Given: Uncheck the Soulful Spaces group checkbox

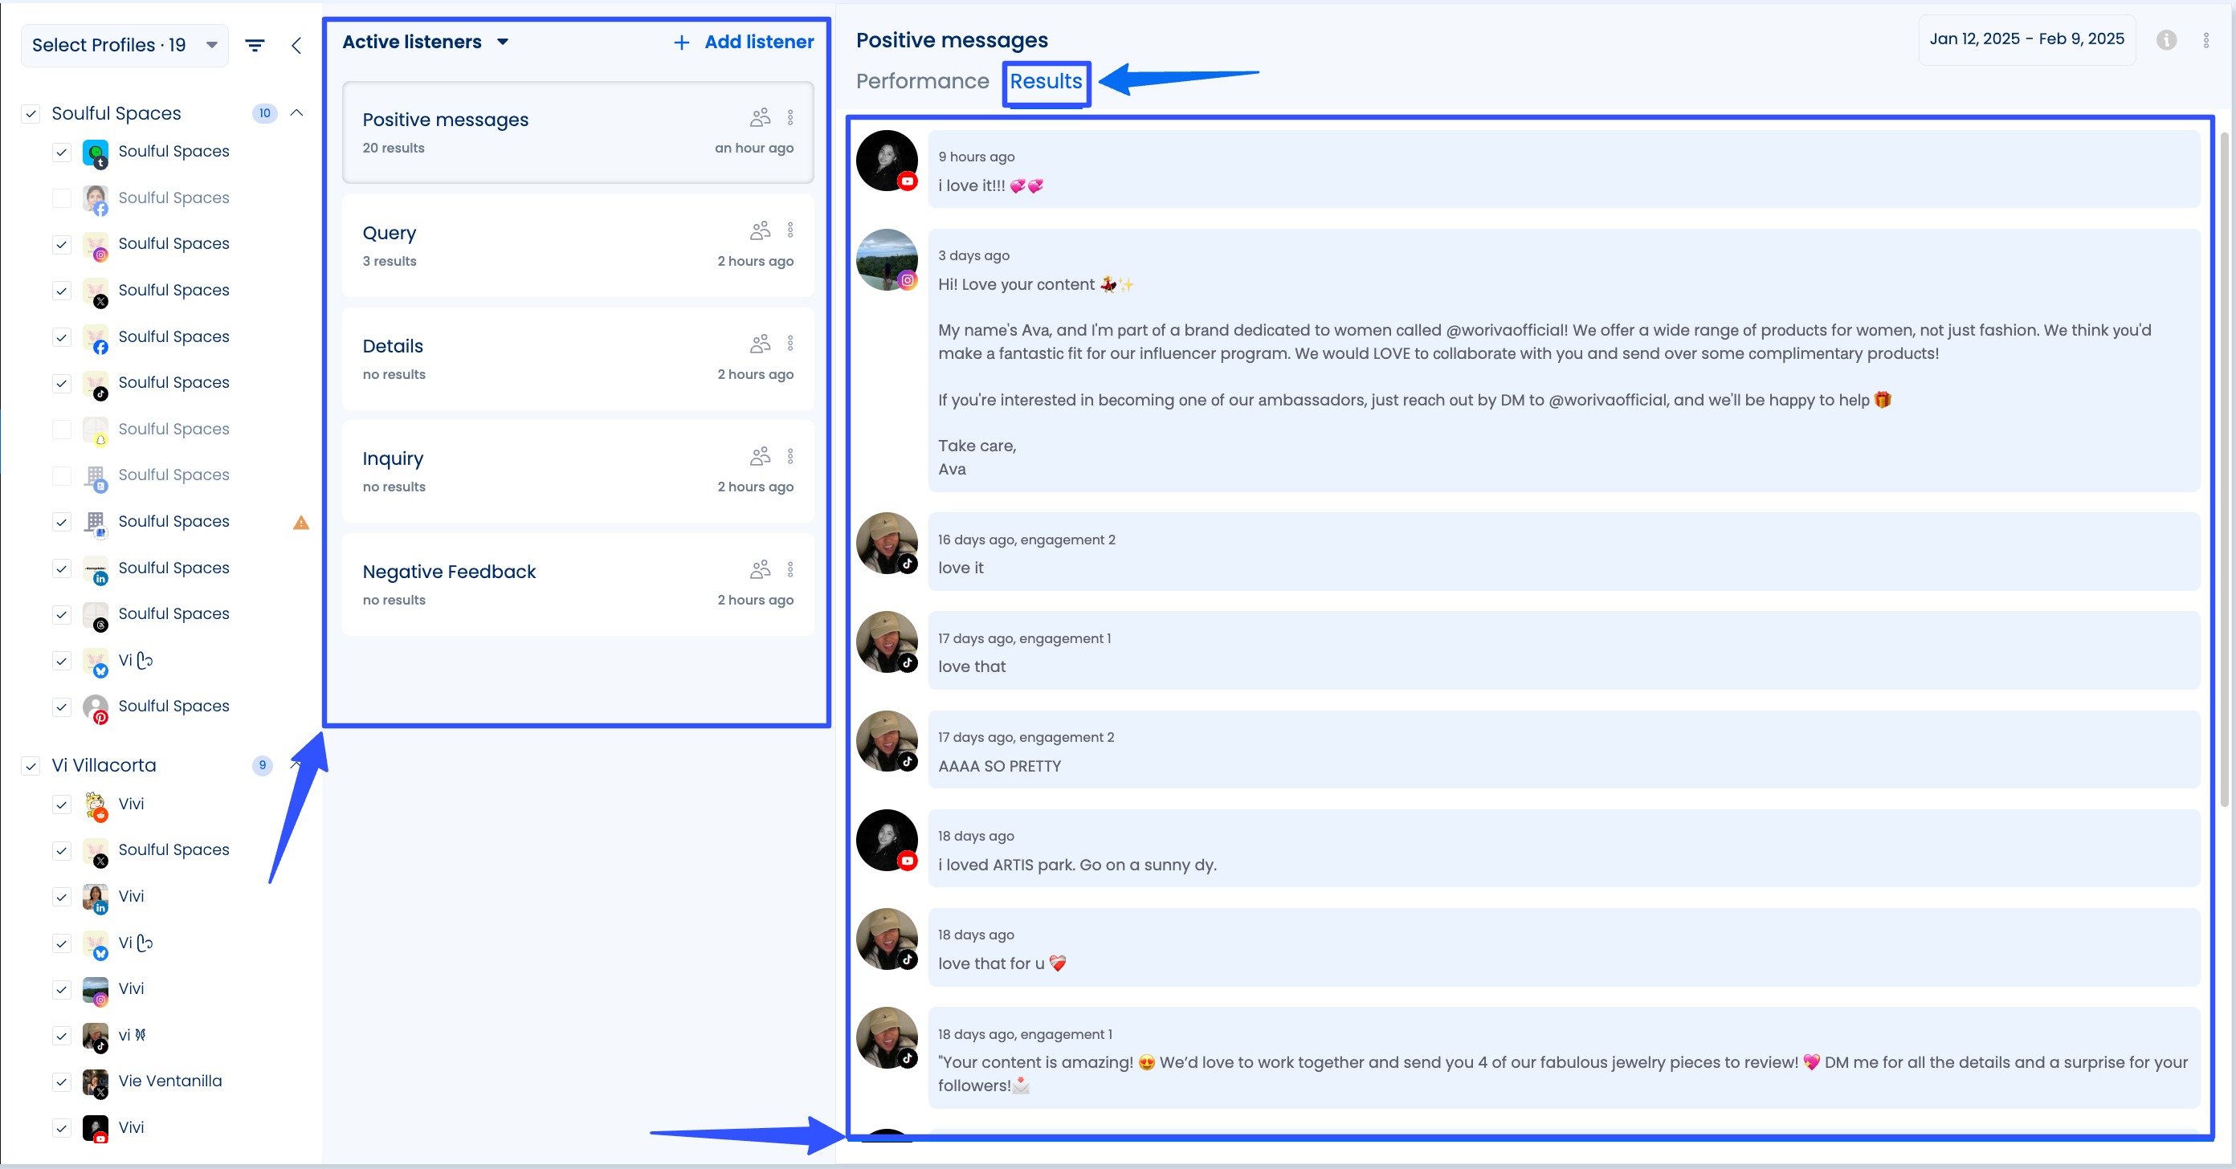Looking at the screenshot, I should pos(31,113).
